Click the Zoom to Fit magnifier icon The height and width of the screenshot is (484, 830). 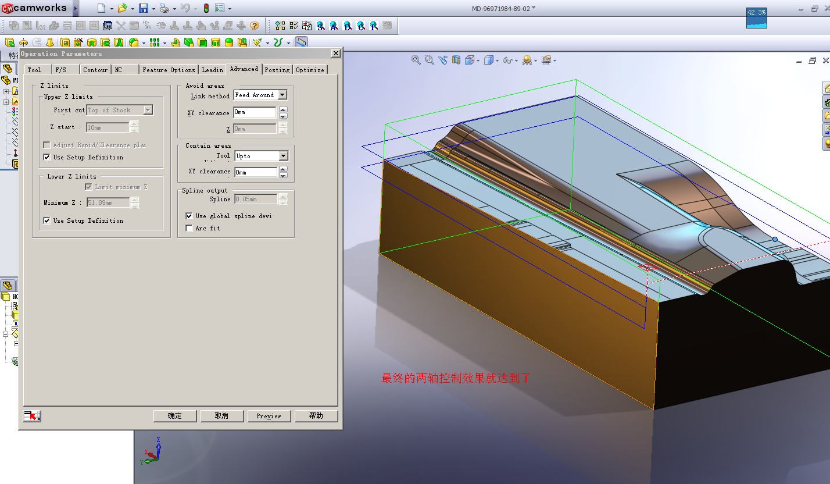[416, 60]
